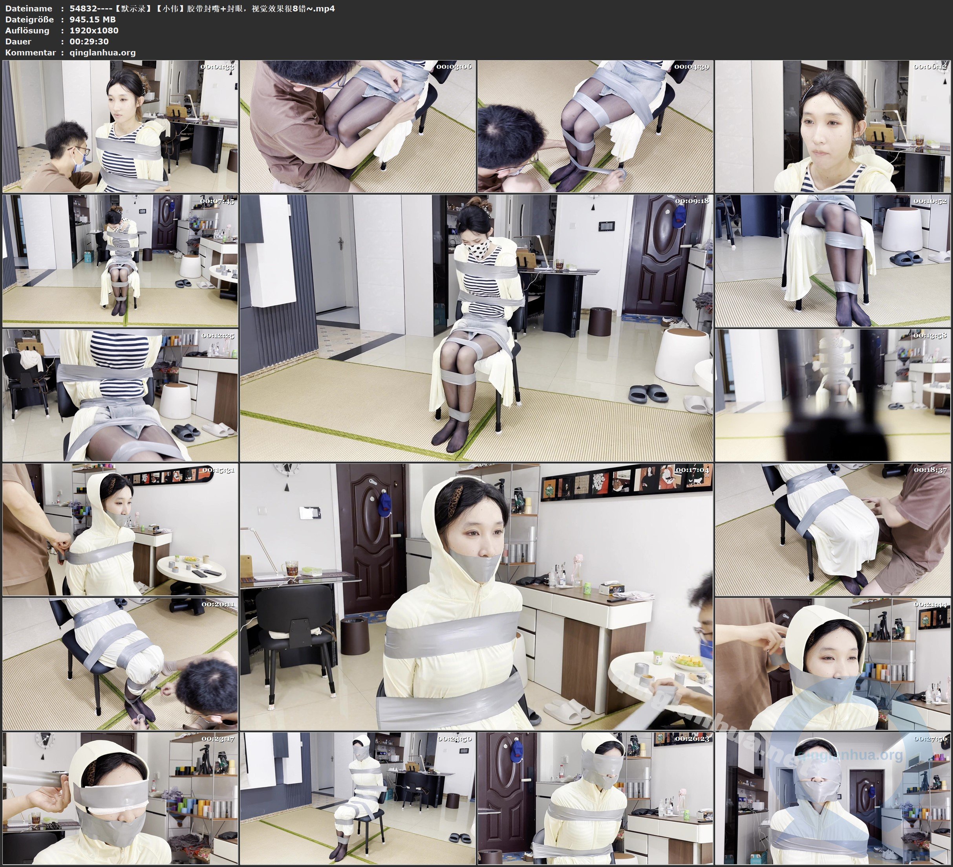
Task: Open the thumbnail stamped 00:03:06
Action: point(358,127)
